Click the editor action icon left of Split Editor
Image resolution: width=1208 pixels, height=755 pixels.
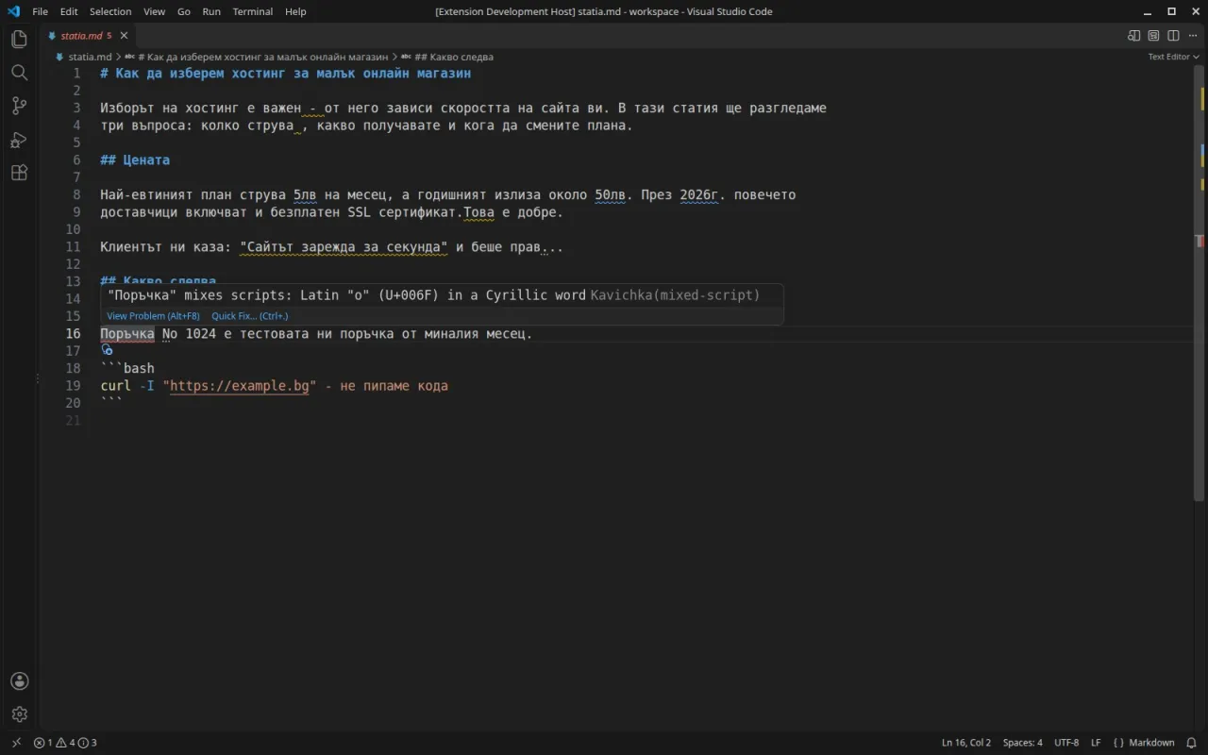point(1153,36)
